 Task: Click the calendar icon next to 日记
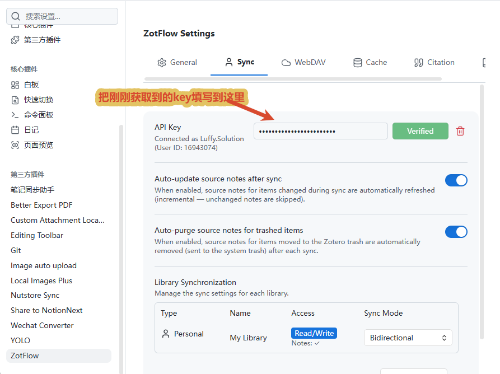[15, 130]
